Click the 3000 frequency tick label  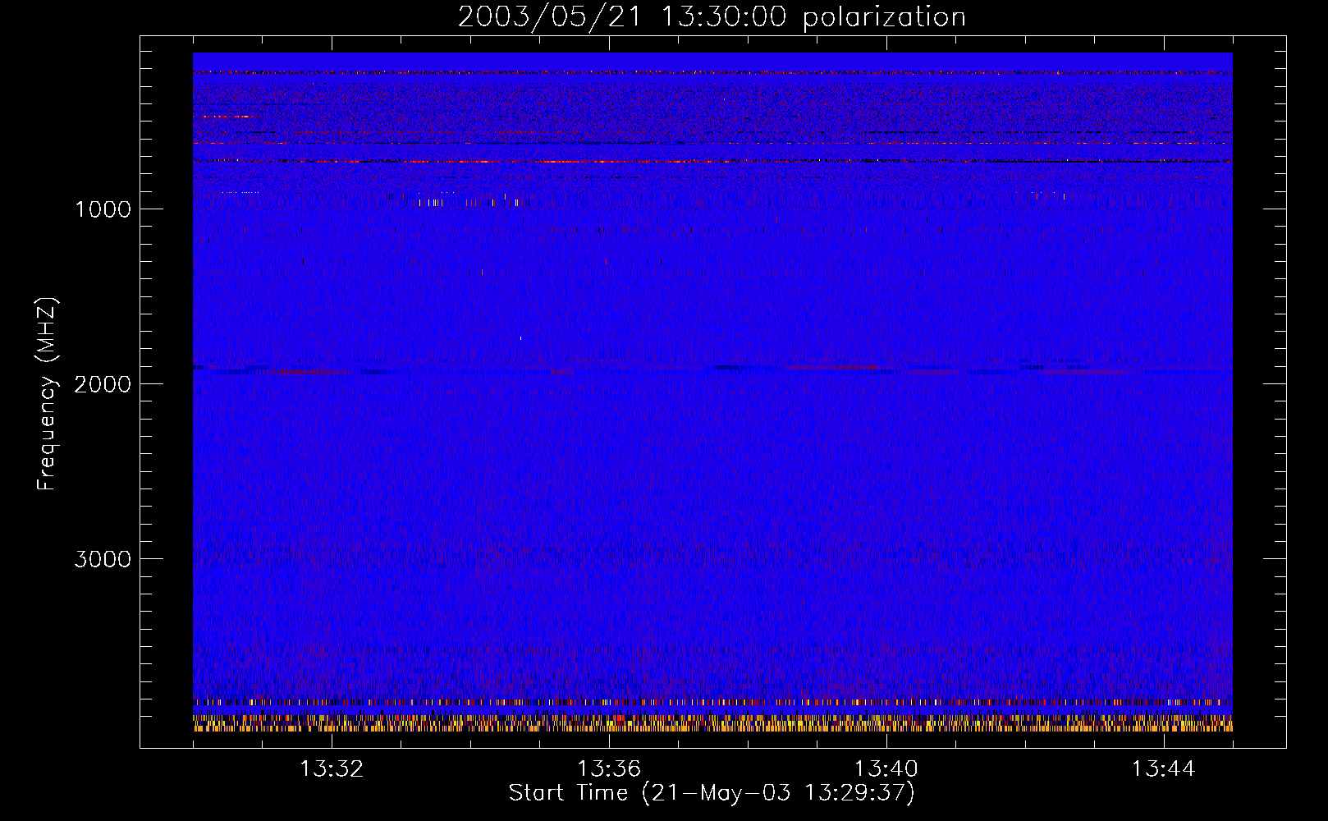[103, 559]
